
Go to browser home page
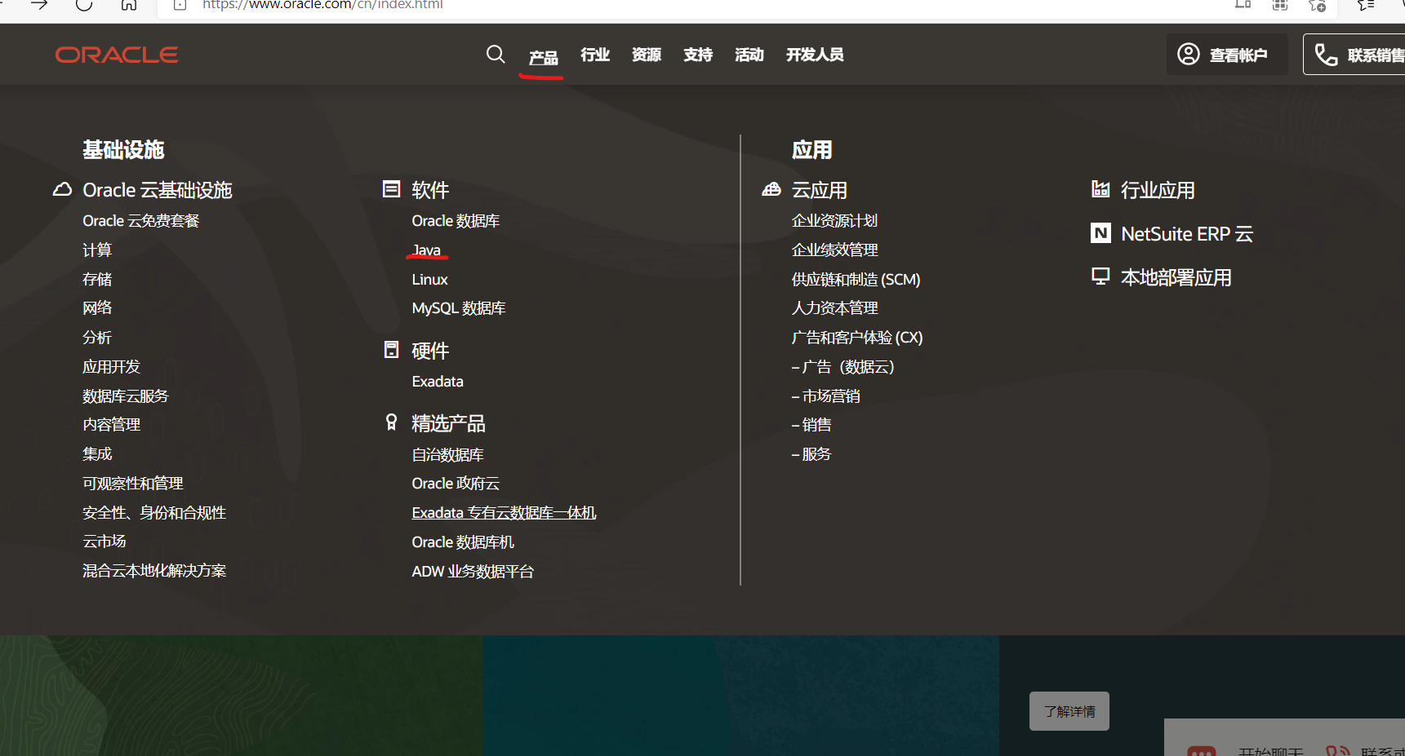point(129,5)
